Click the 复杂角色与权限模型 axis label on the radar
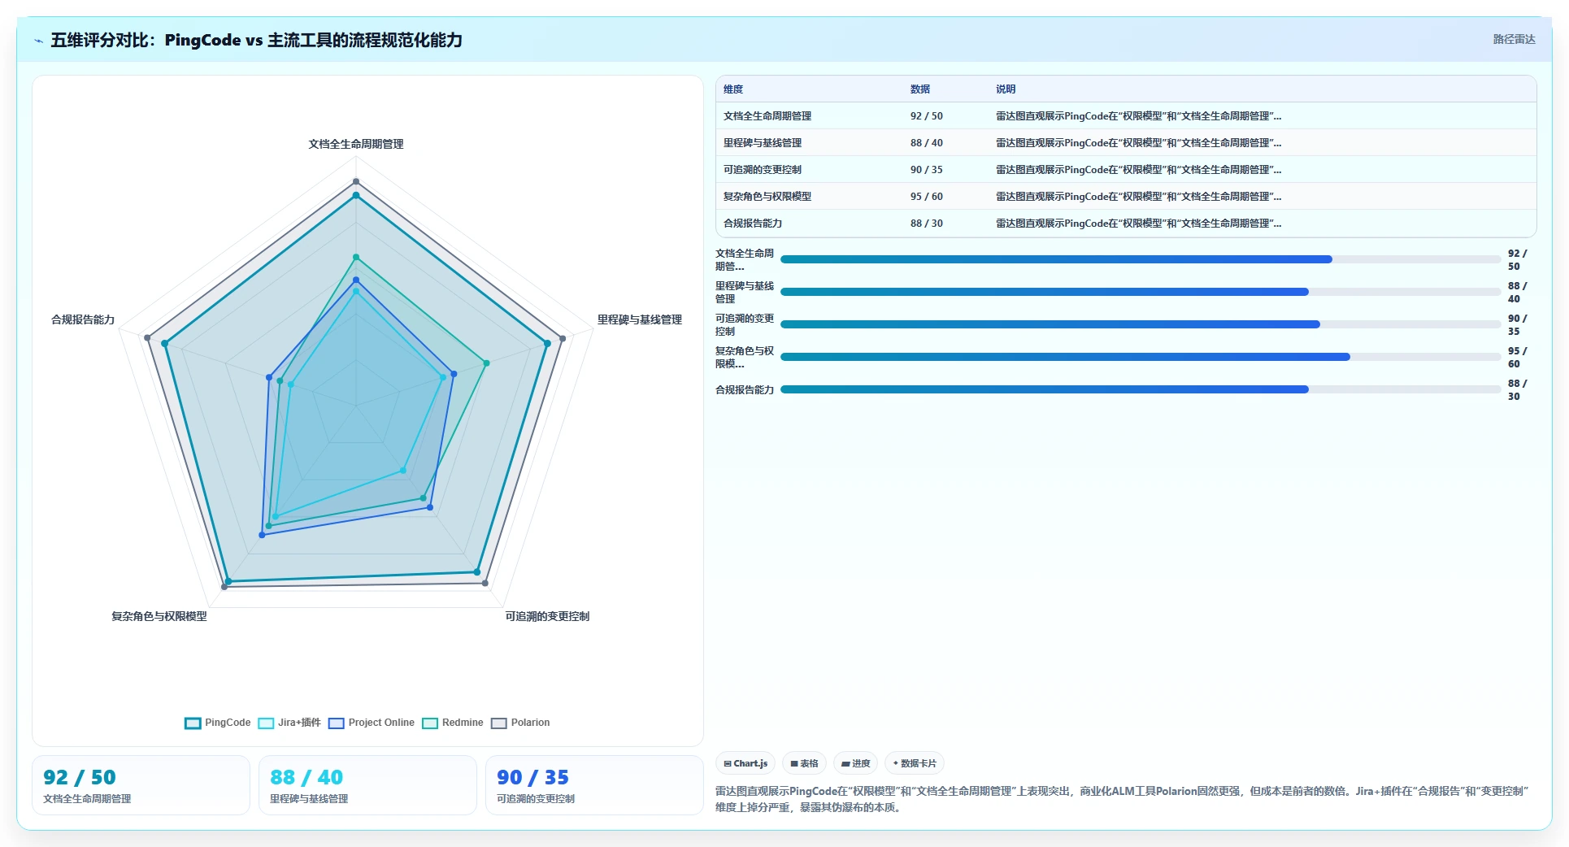The image size is (1569, 847). 159,616
